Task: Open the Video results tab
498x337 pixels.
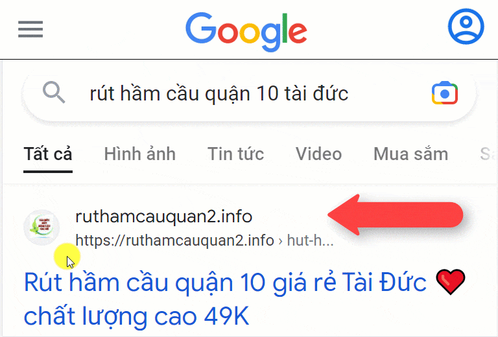Action: 318,154
